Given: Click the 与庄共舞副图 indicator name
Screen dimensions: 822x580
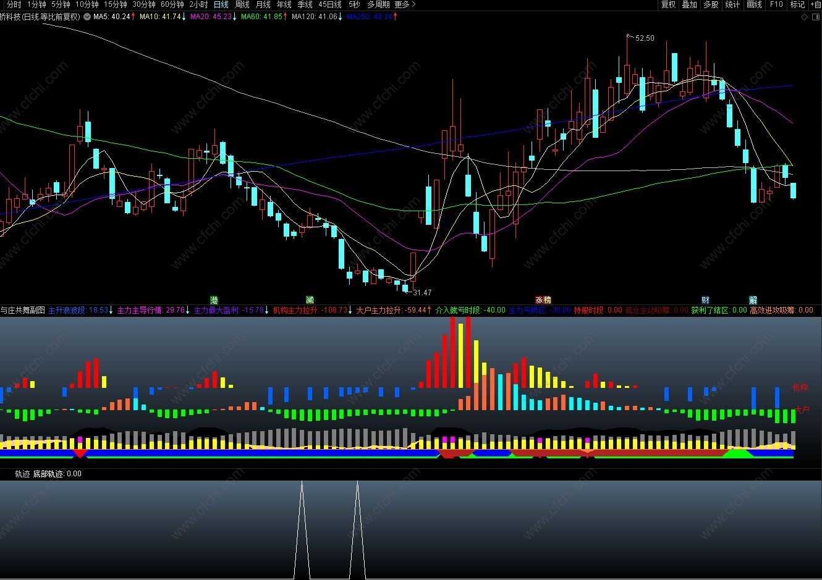Looking at the screenshot, I should [x=22, y=310].
